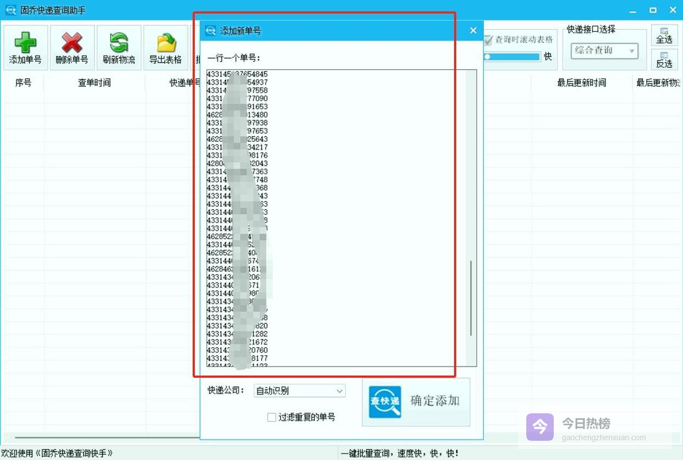Click the 查快递 magnifier icon
Image resolution: width=683 pixels, height=460 pixels.
click(x=384, y=402)
